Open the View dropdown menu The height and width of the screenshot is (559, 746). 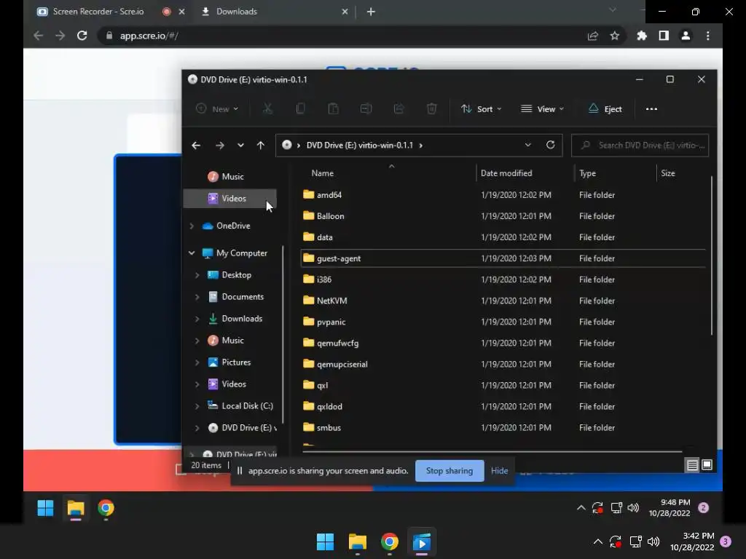pyautogui.click(x=542, y=109)
